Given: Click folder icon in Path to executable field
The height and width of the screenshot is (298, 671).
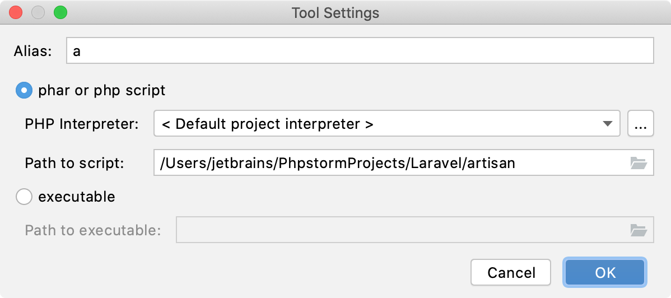Looking at the screenshot, I should 638,230.
